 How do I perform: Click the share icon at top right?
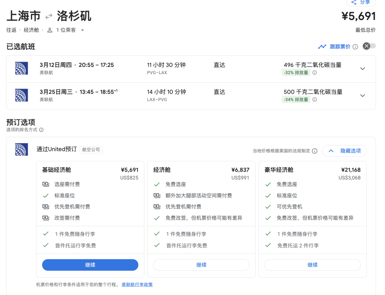click(354, 2)
